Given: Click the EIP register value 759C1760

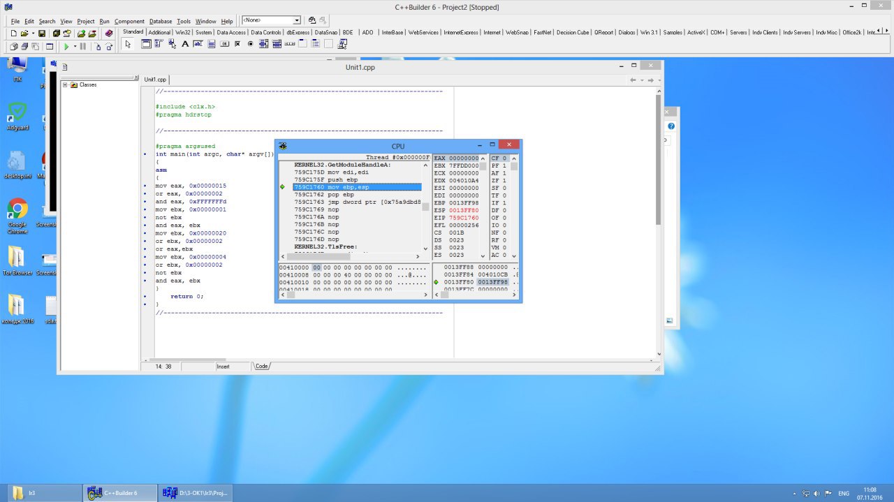Looking at the screenshot, I should 464,218.
